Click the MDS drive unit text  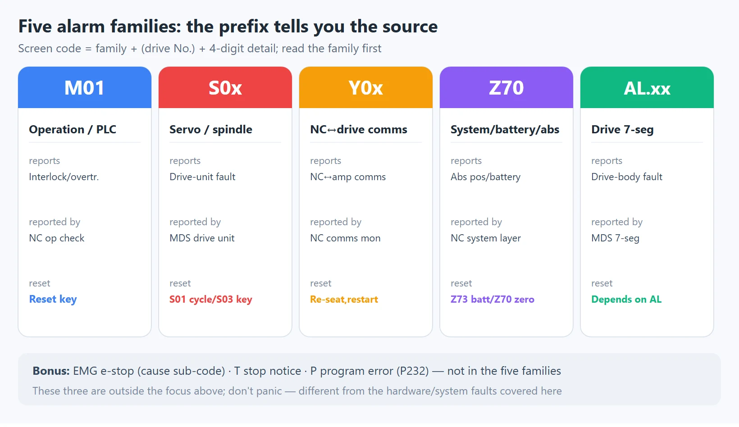(202, 238)
